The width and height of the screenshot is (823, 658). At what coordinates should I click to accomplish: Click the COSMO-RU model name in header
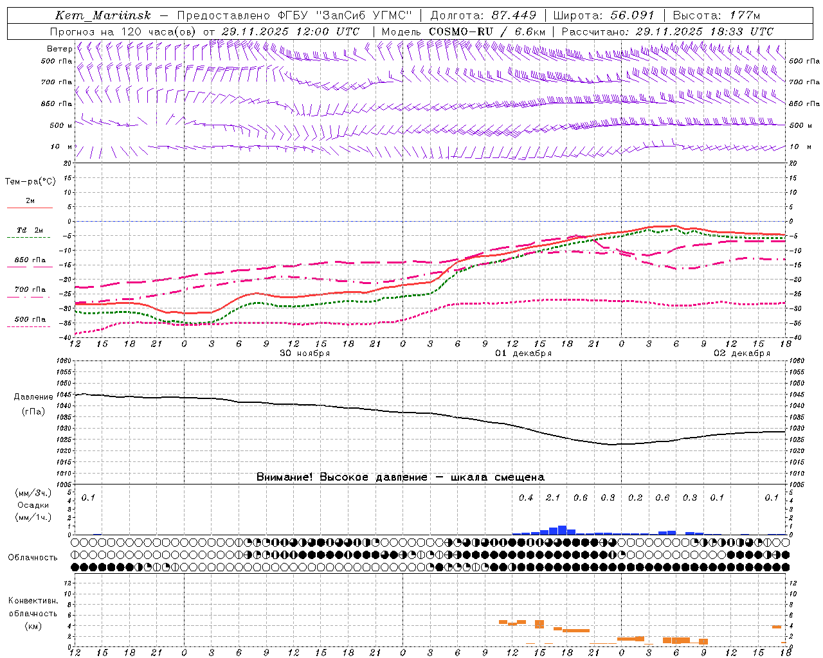click(461, 31)
